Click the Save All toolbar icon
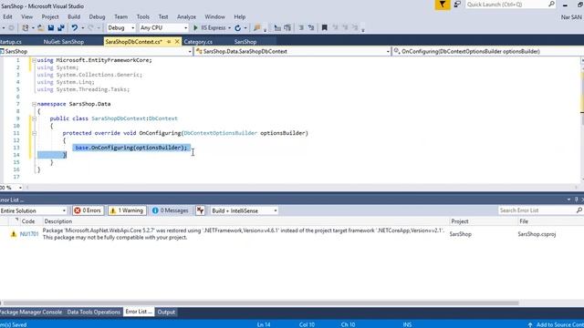 (x=61, y=28)
